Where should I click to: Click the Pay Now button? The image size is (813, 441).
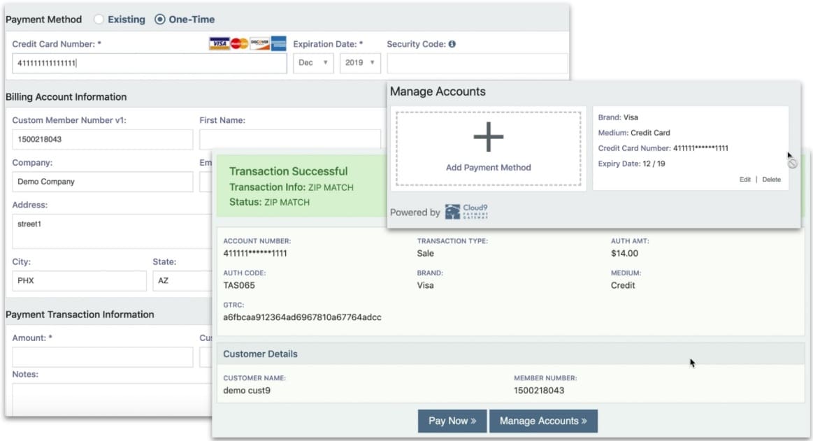pyautogui.click(x=452, y=421)
